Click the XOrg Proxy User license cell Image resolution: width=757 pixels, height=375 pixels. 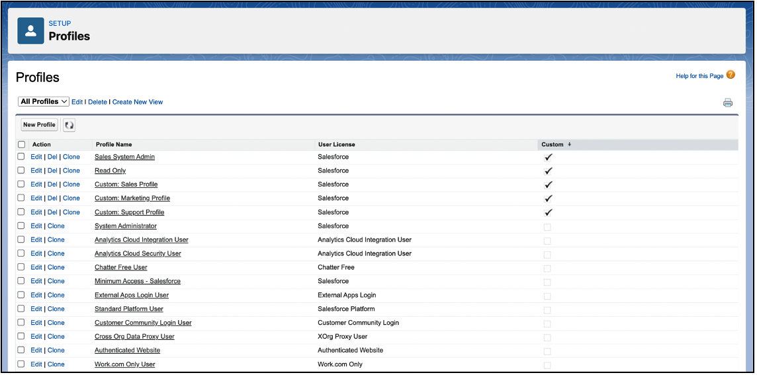click(x=342, y=337)
